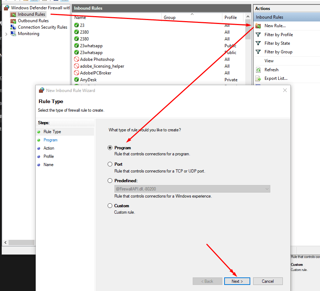Click the blocked icon beside Adobe Photoshop rule
Screen dimensions: 320x291
[x=77, y=59]
